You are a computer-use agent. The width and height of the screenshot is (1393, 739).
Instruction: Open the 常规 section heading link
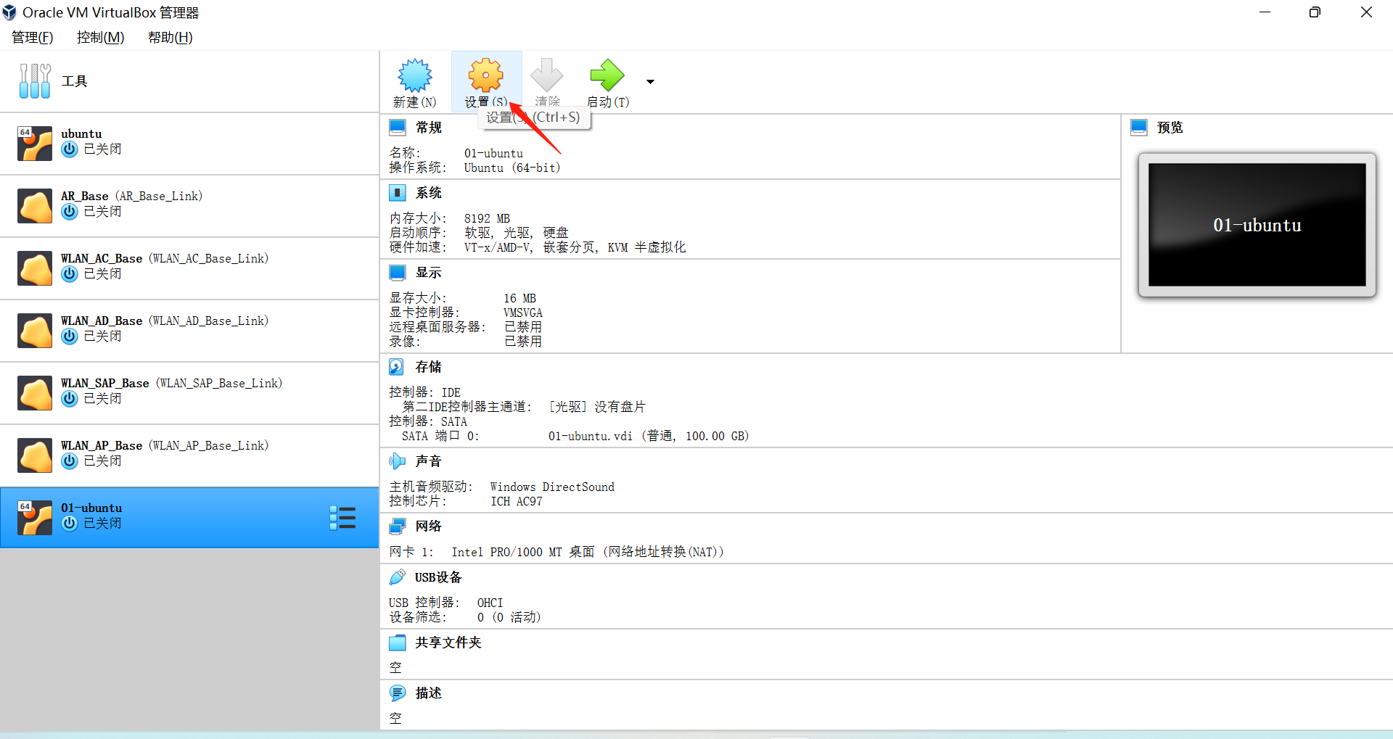429,128
